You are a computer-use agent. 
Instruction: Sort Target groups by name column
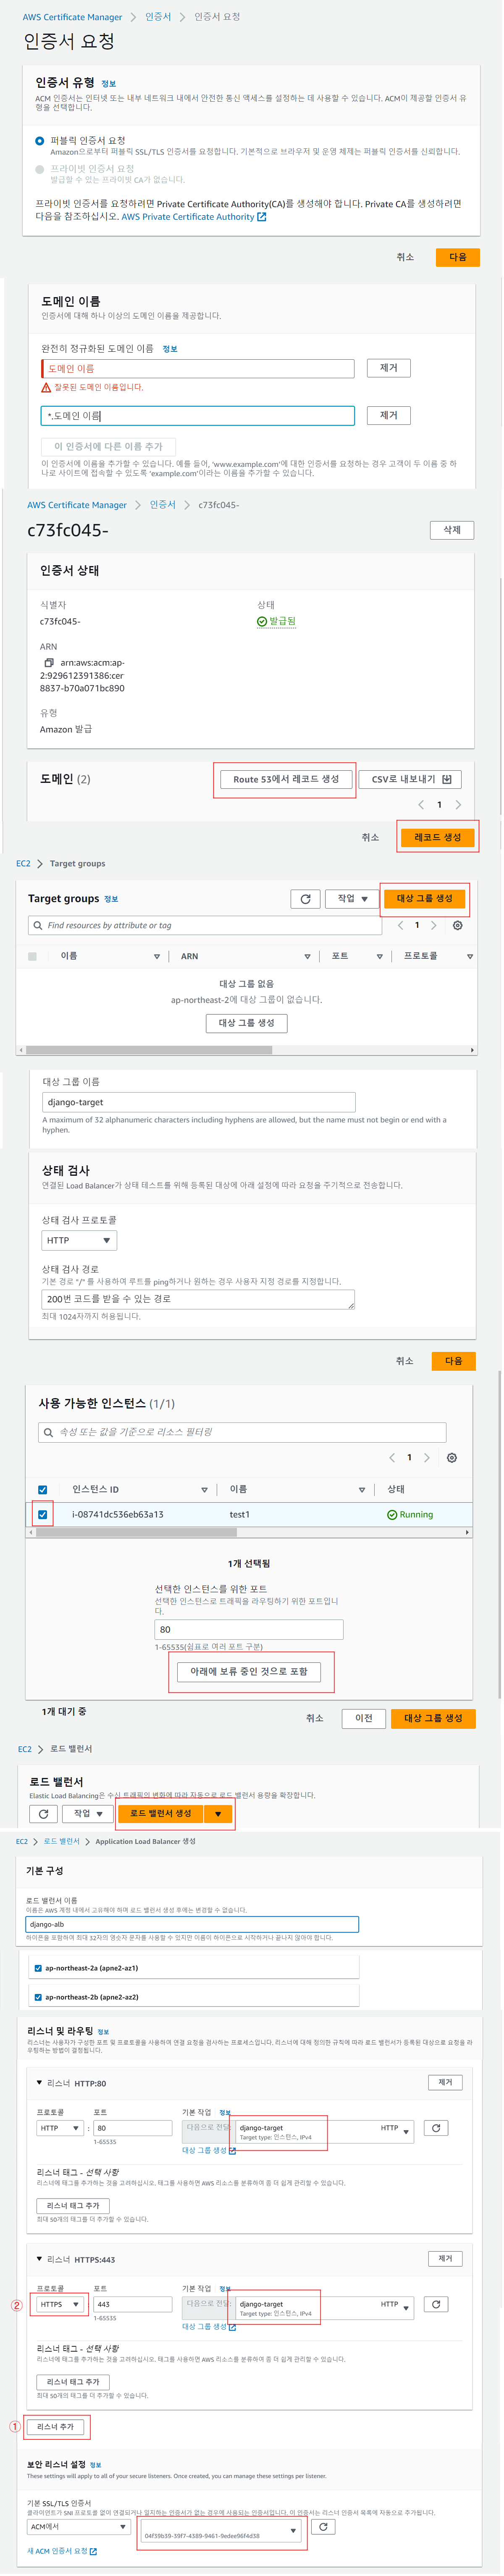tap(157, 956)
